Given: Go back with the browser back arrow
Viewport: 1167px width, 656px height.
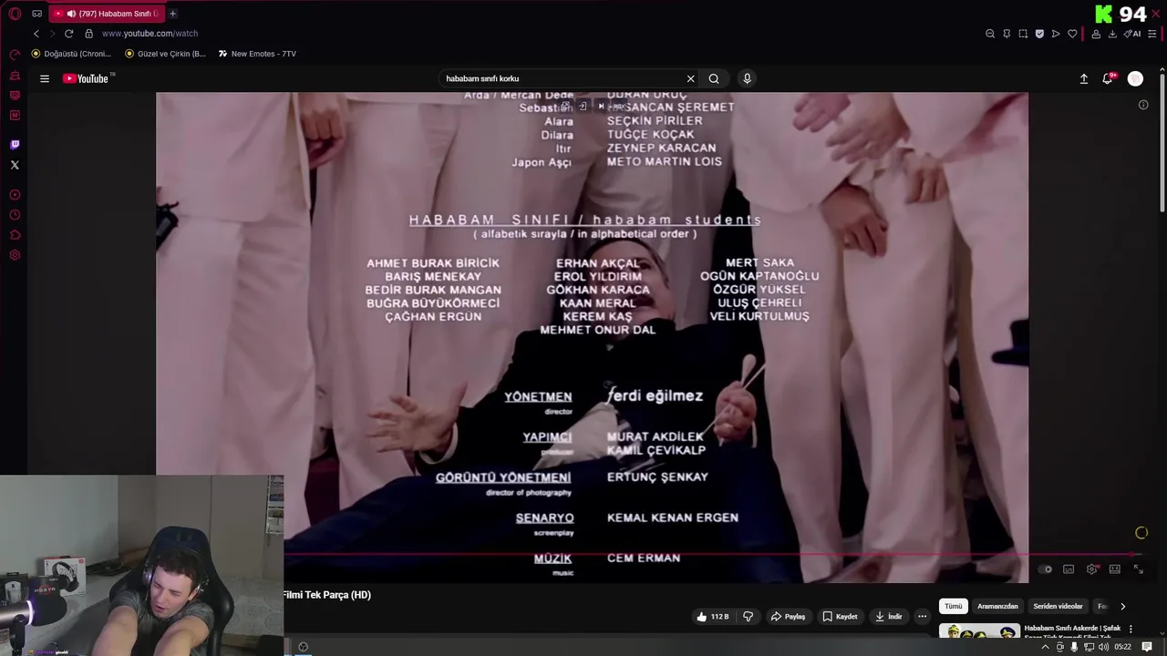Looking at the screenshot, I should click(36, 34).
